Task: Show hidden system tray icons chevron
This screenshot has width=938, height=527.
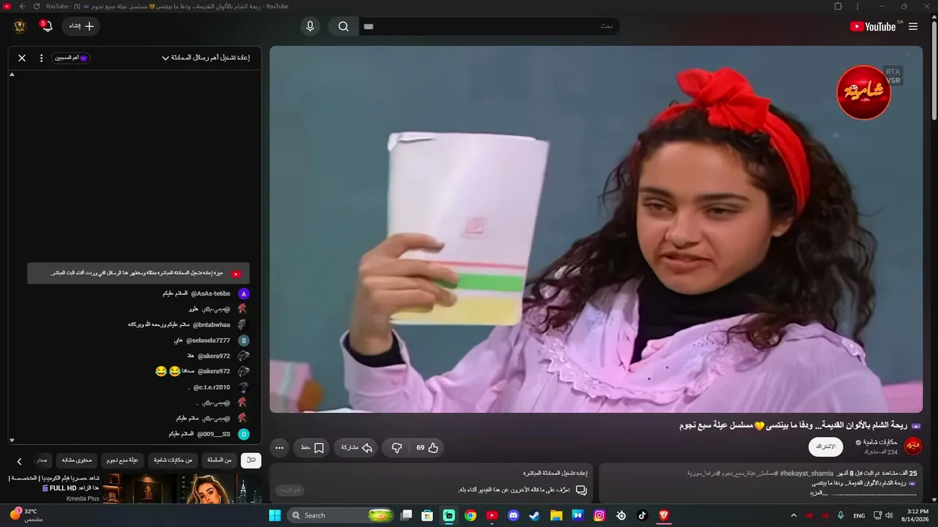Action: point(794,515)
